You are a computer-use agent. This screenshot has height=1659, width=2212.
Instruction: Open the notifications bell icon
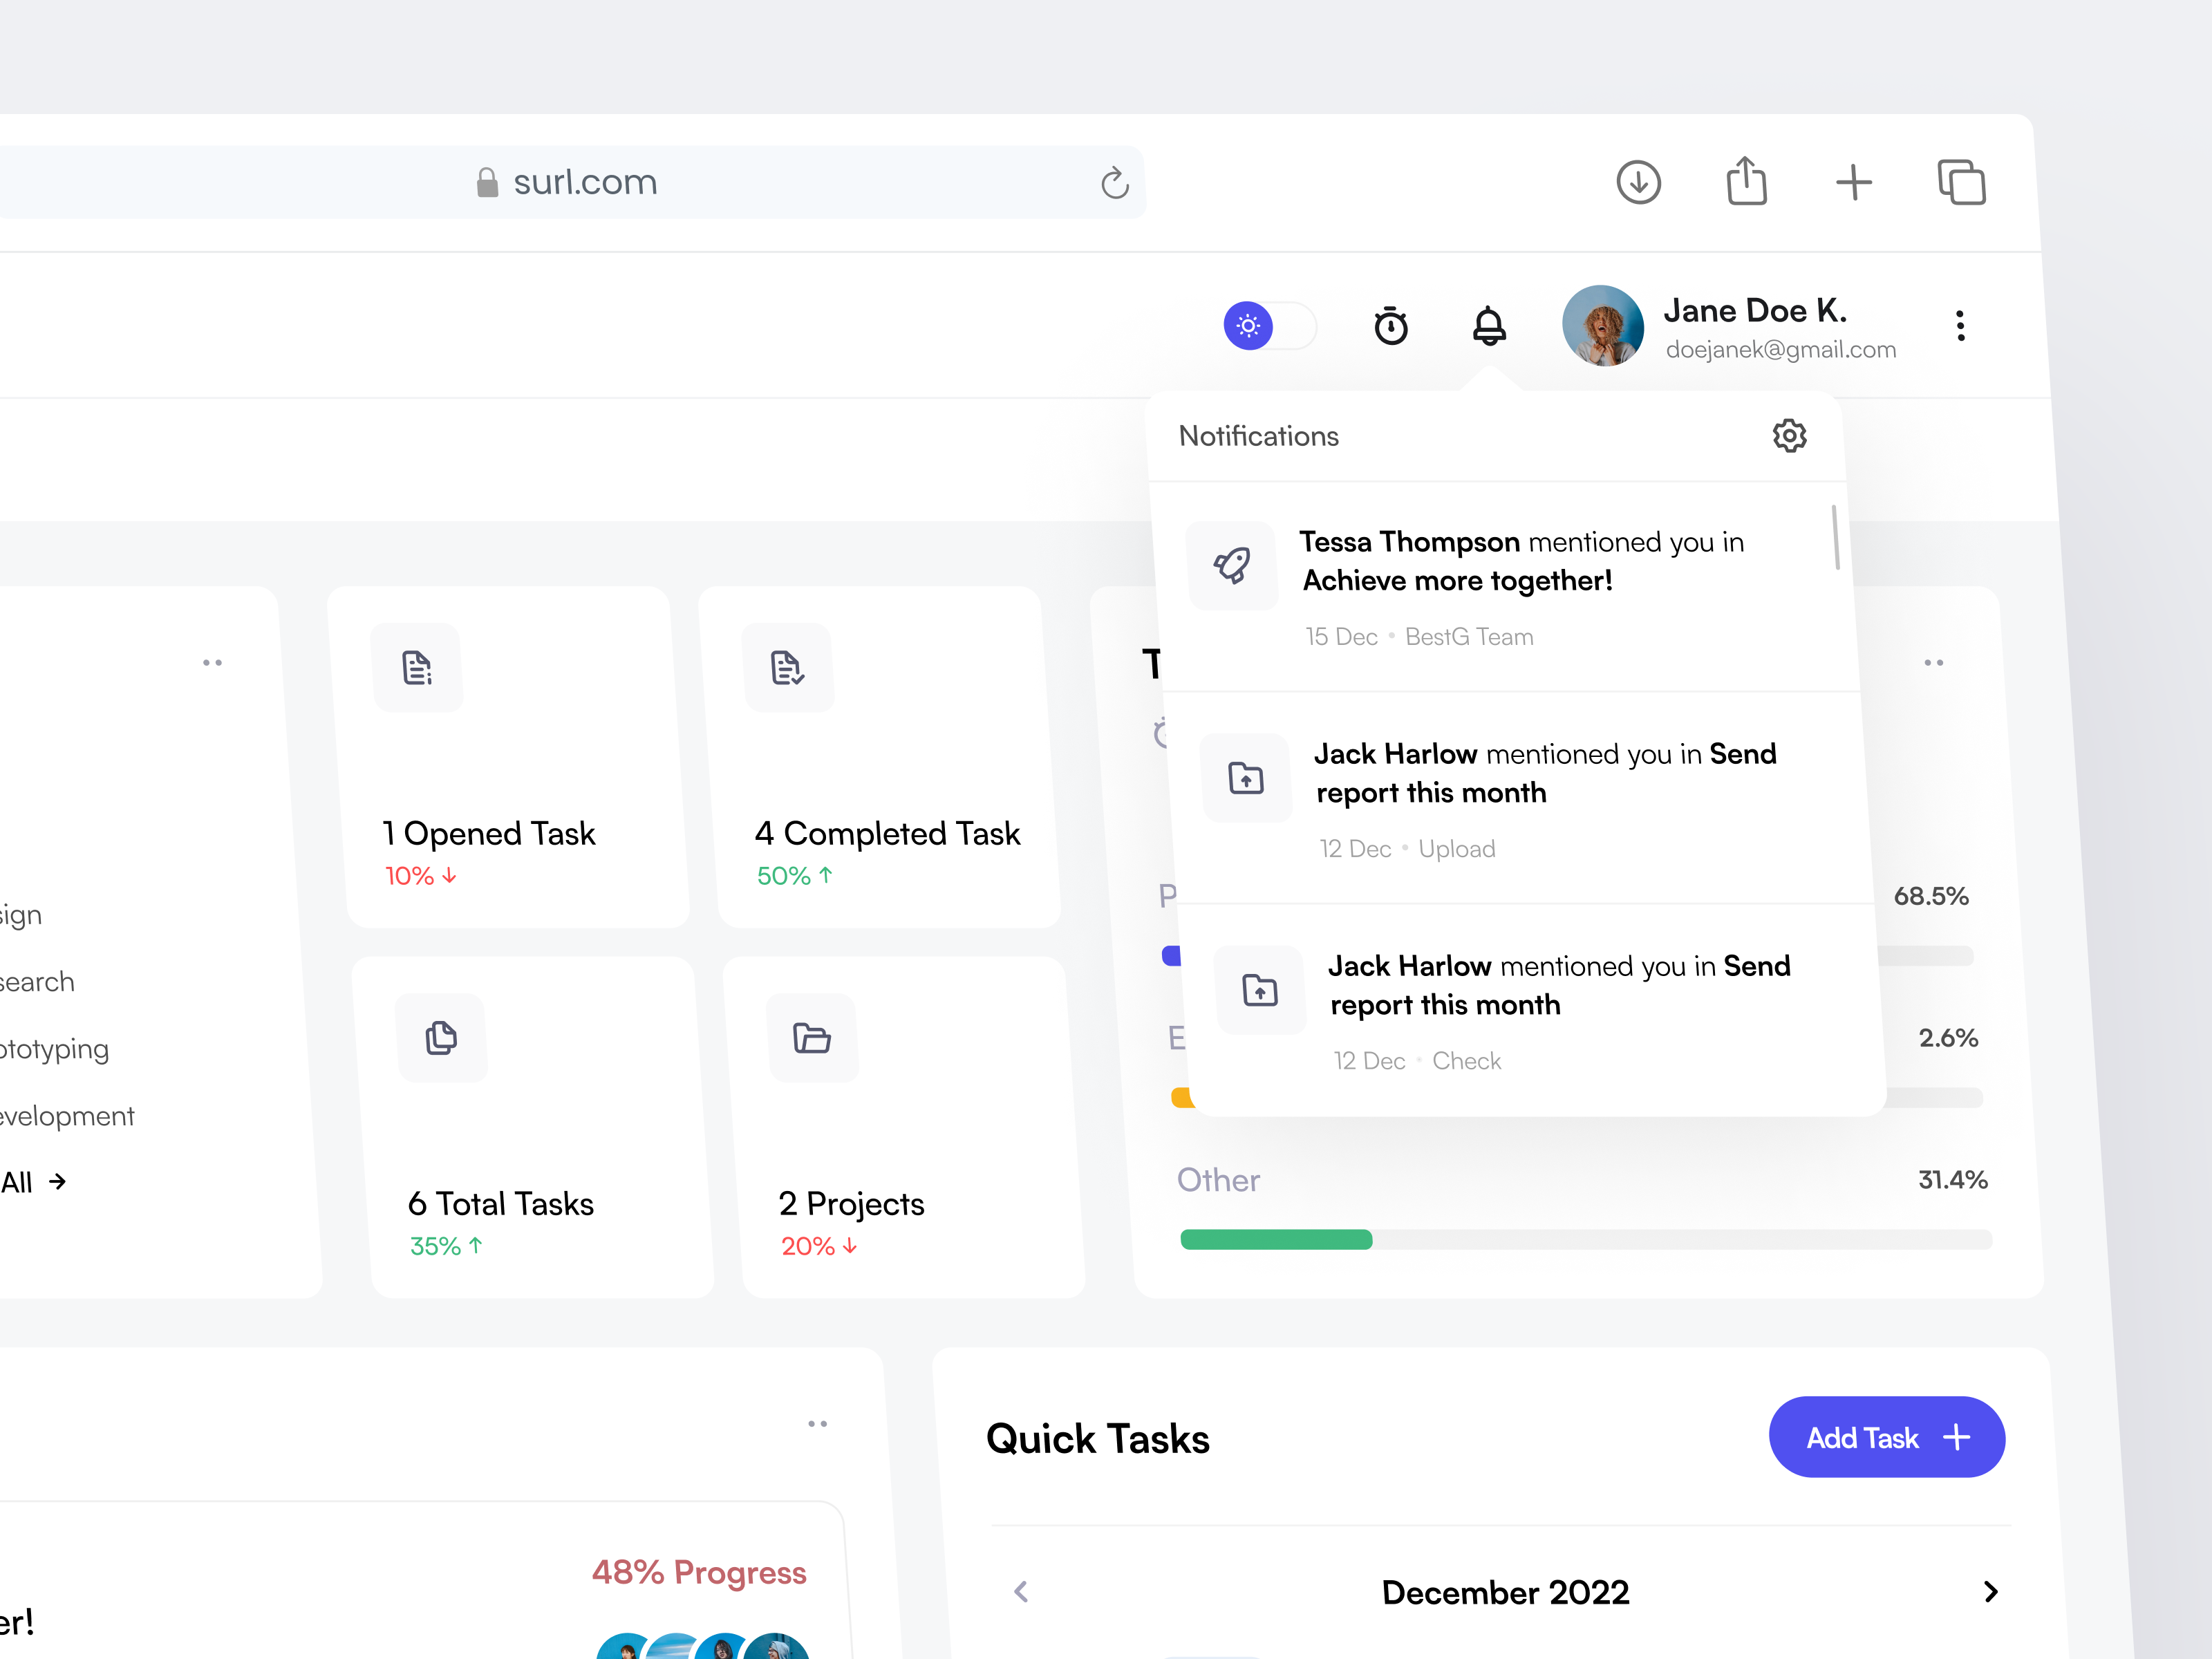click(x=1489, y=326)
